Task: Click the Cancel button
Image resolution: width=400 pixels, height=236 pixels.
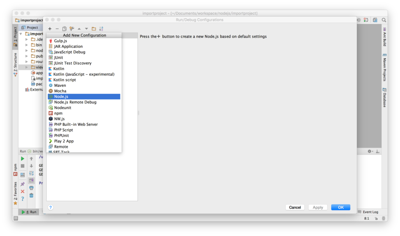Action: 295,207
